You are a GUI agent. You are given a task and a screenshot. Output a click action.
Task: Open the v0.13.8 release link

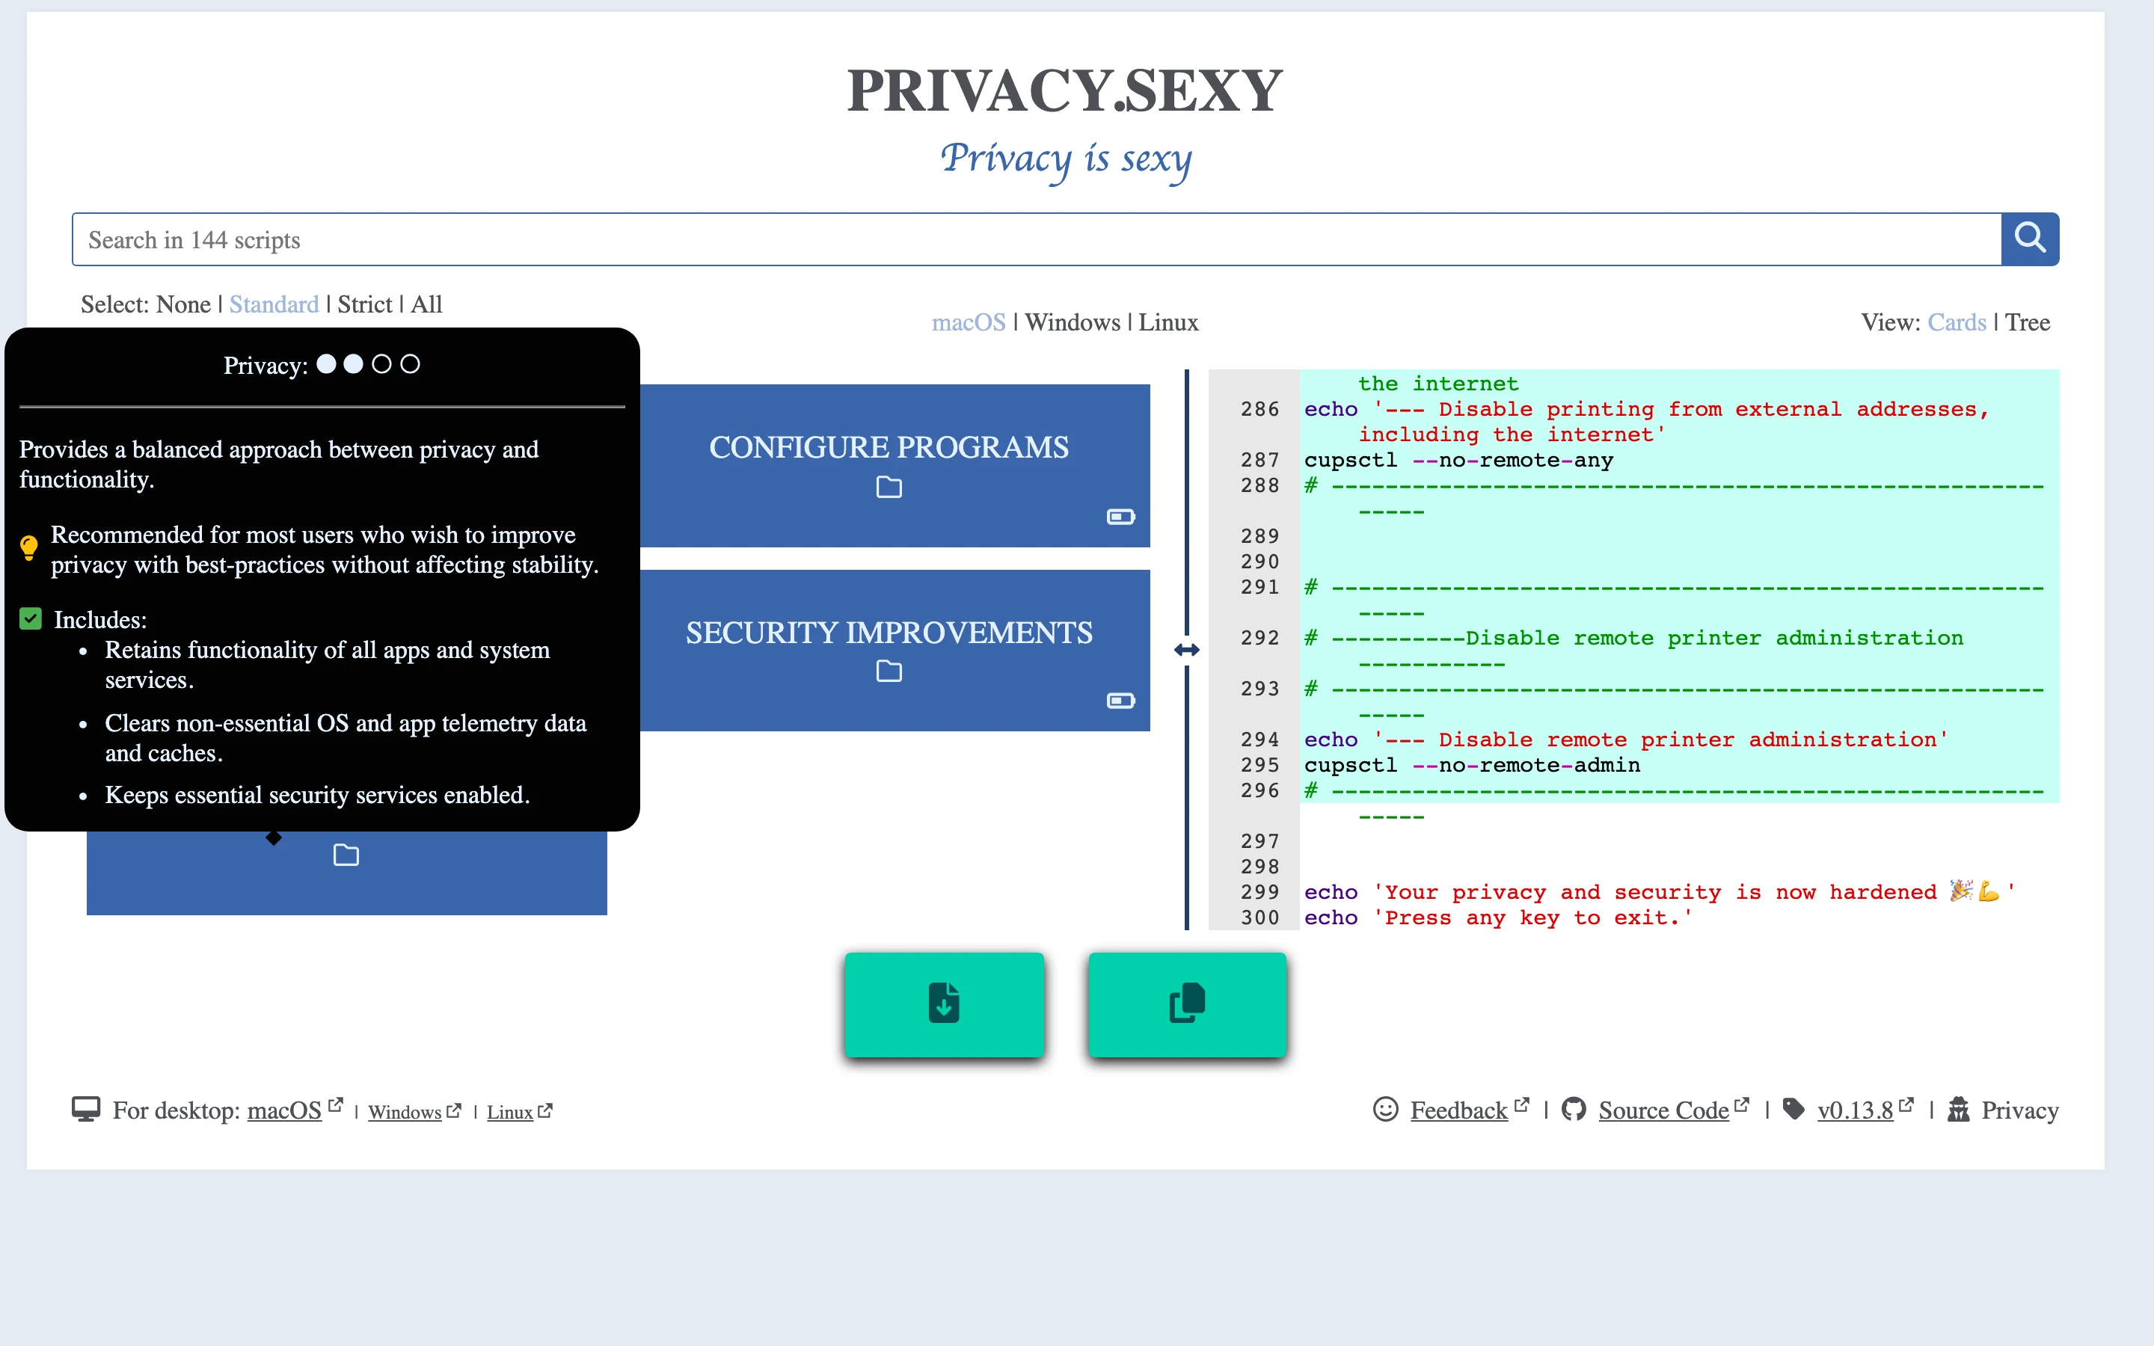(1855, 1110)
